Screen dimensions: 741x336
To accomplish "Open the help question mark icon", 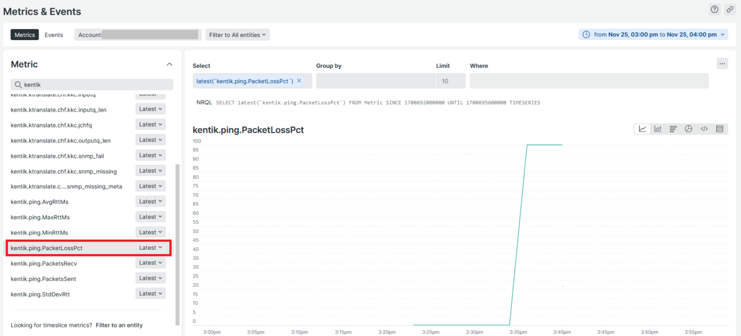I will (714, 9).
